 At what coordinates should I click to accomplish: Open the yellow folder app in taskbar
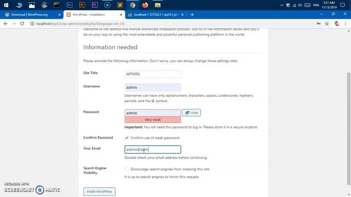[x=157, y=5]
